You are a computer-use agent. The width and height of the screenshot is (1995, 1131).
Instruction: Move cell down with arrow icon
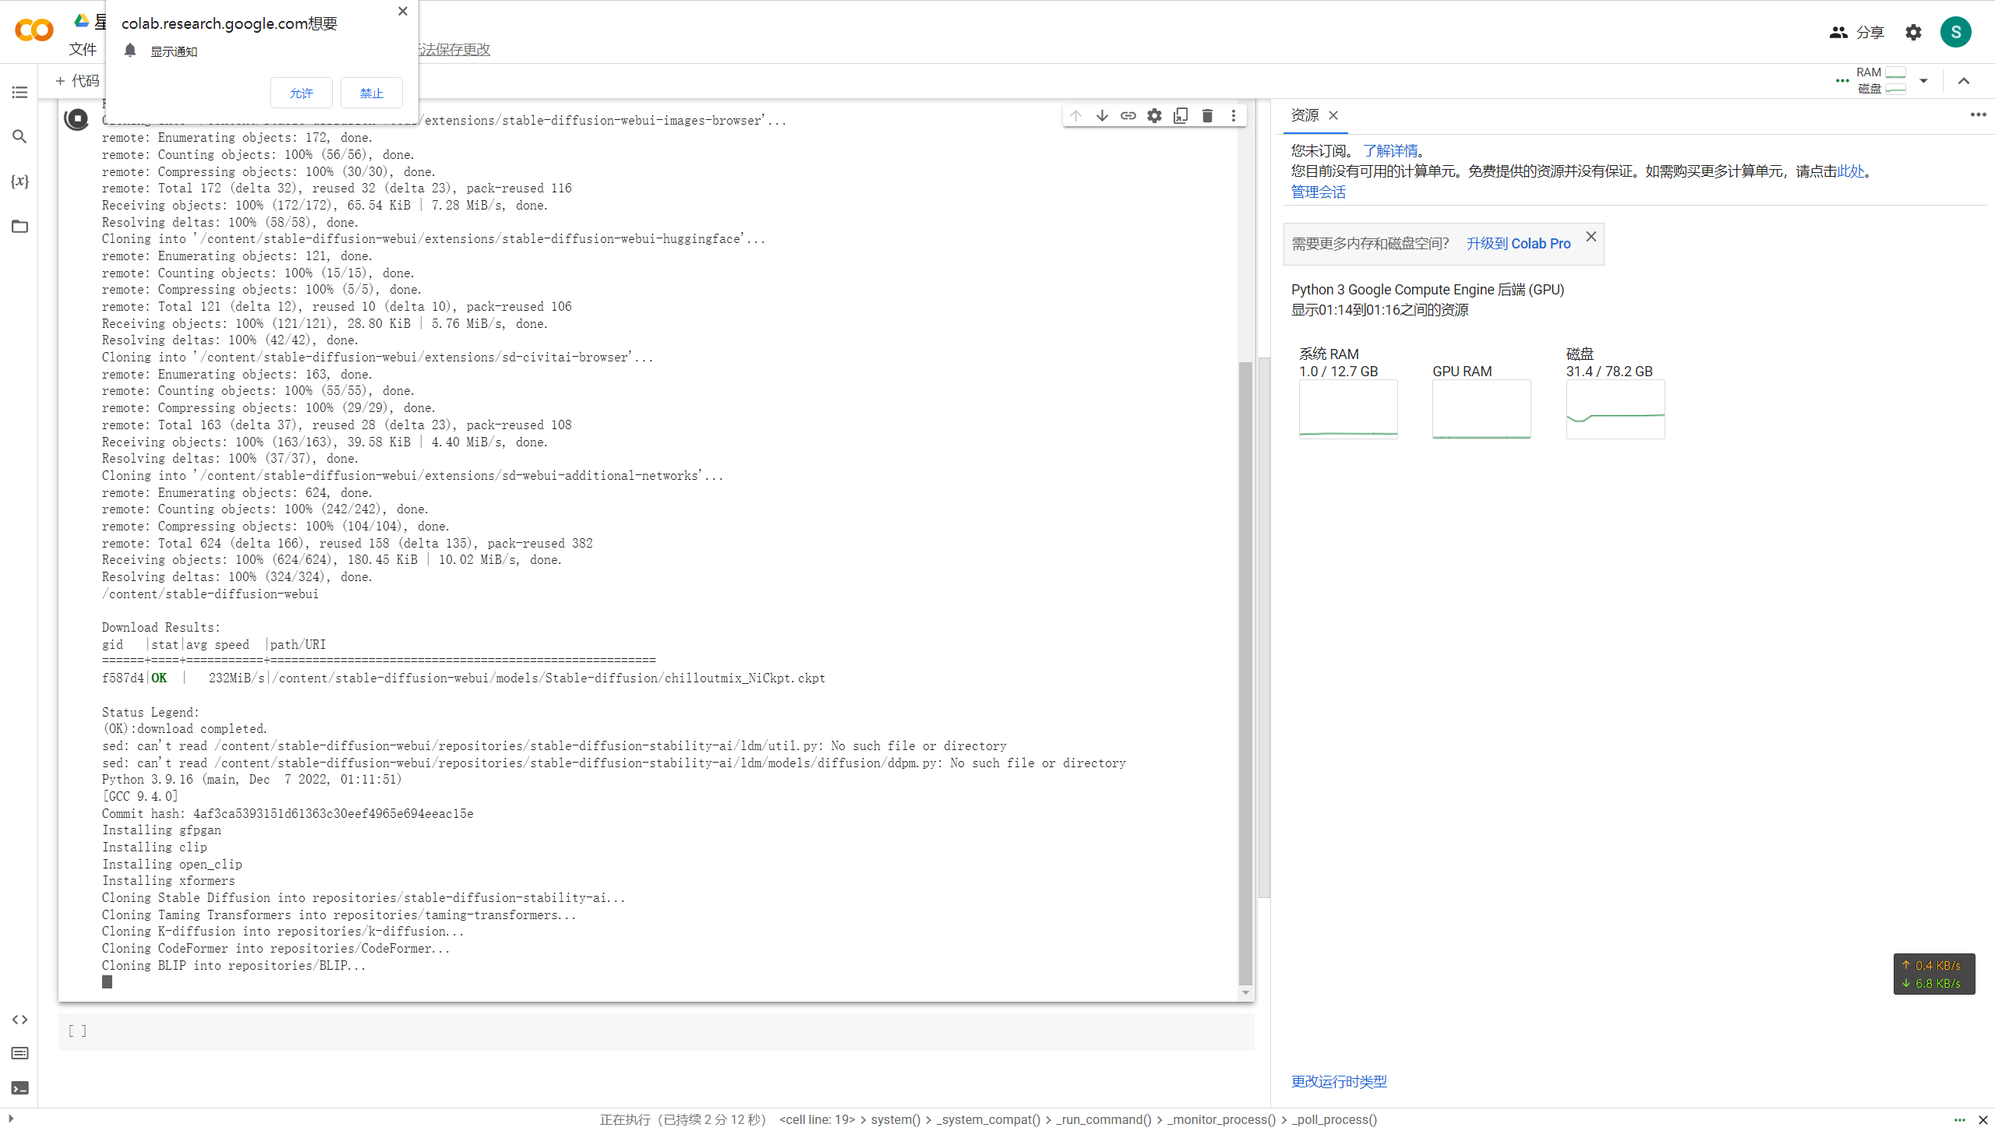pyautogui.click(x=1102, y=116)
